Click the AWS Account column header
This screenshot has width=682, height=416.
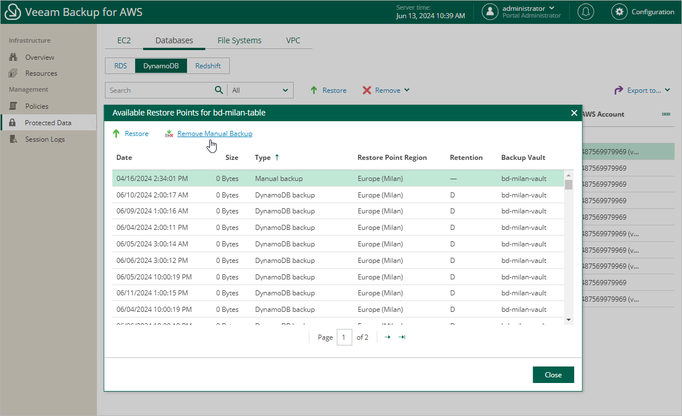coord(603,114)
